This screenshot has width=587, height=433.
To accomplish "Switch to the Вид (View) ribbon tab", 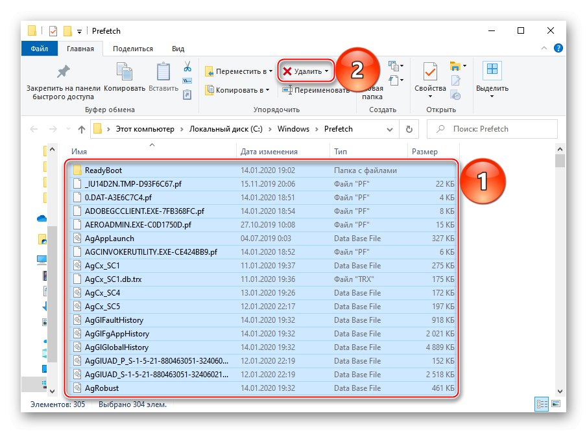I will [x=178, y=49].
